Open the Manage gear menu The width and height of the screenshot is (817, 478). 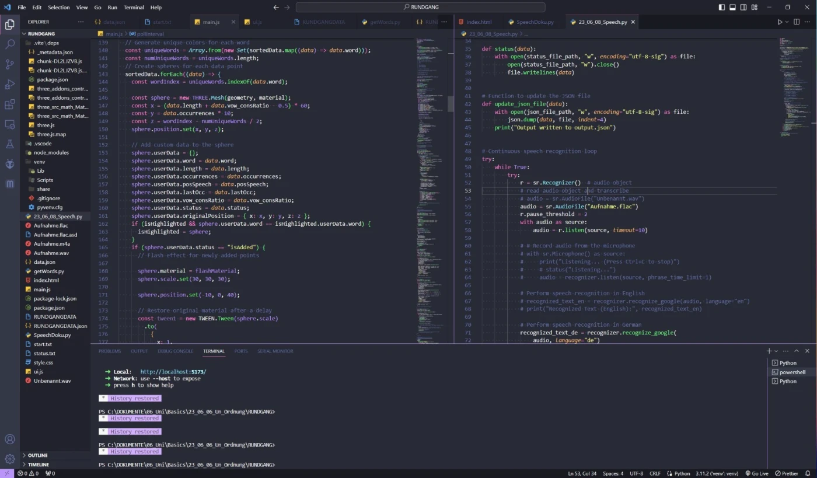tap(10, 459)
